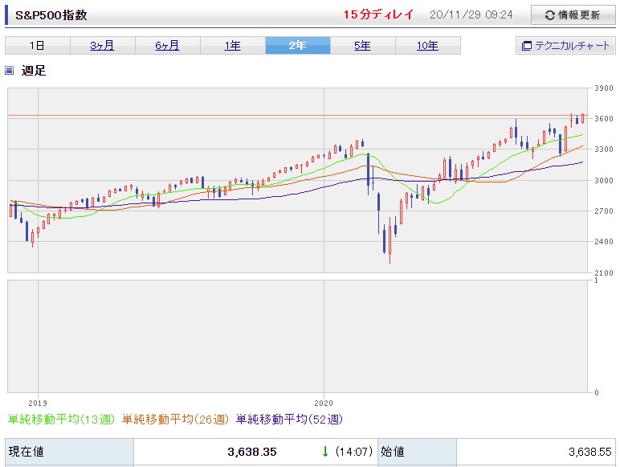This screenshot has width=620, height=467.
Task: Click the (14:07) time value
Action: (x=354, y=452)
